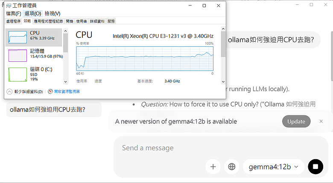Toggle the globe web search icon
Screen dimensions: 333x183
point(231,167)
